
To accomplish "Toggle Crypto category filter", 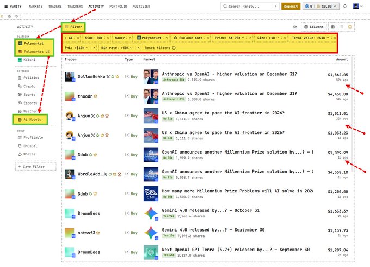I will point(27,86).
